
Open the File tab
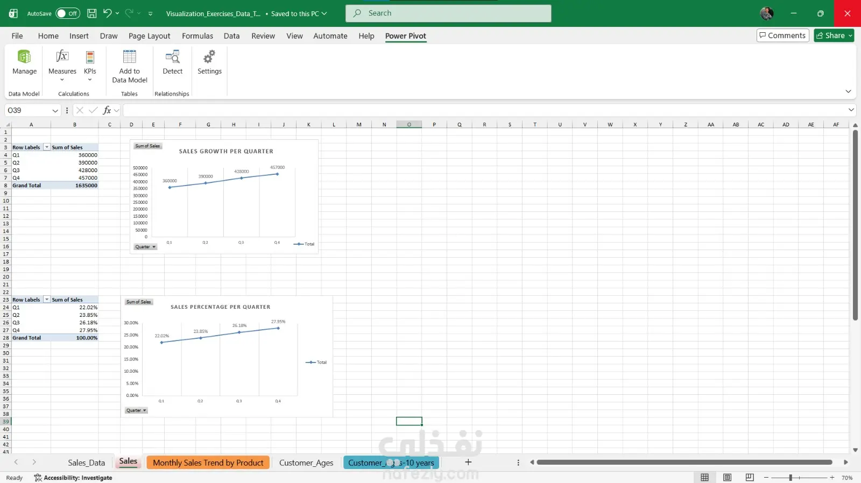tap(17, 36)
